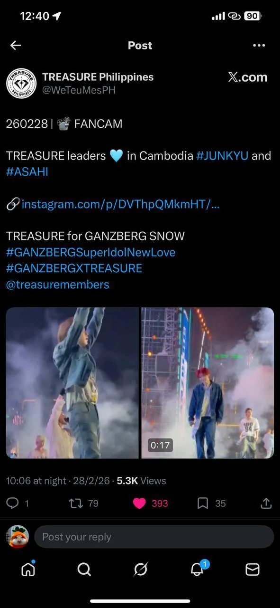This screenshot has height=608, width=280.
Task: Open the #ASAHI hashtag
Action: (x=27, y=172)
